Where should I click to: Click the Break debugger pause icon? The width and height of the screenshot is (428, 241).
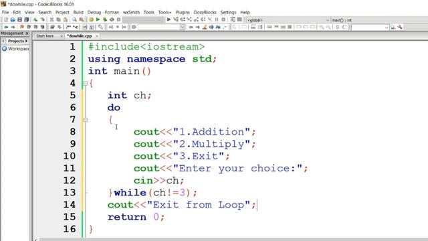[x=217, y=19]
